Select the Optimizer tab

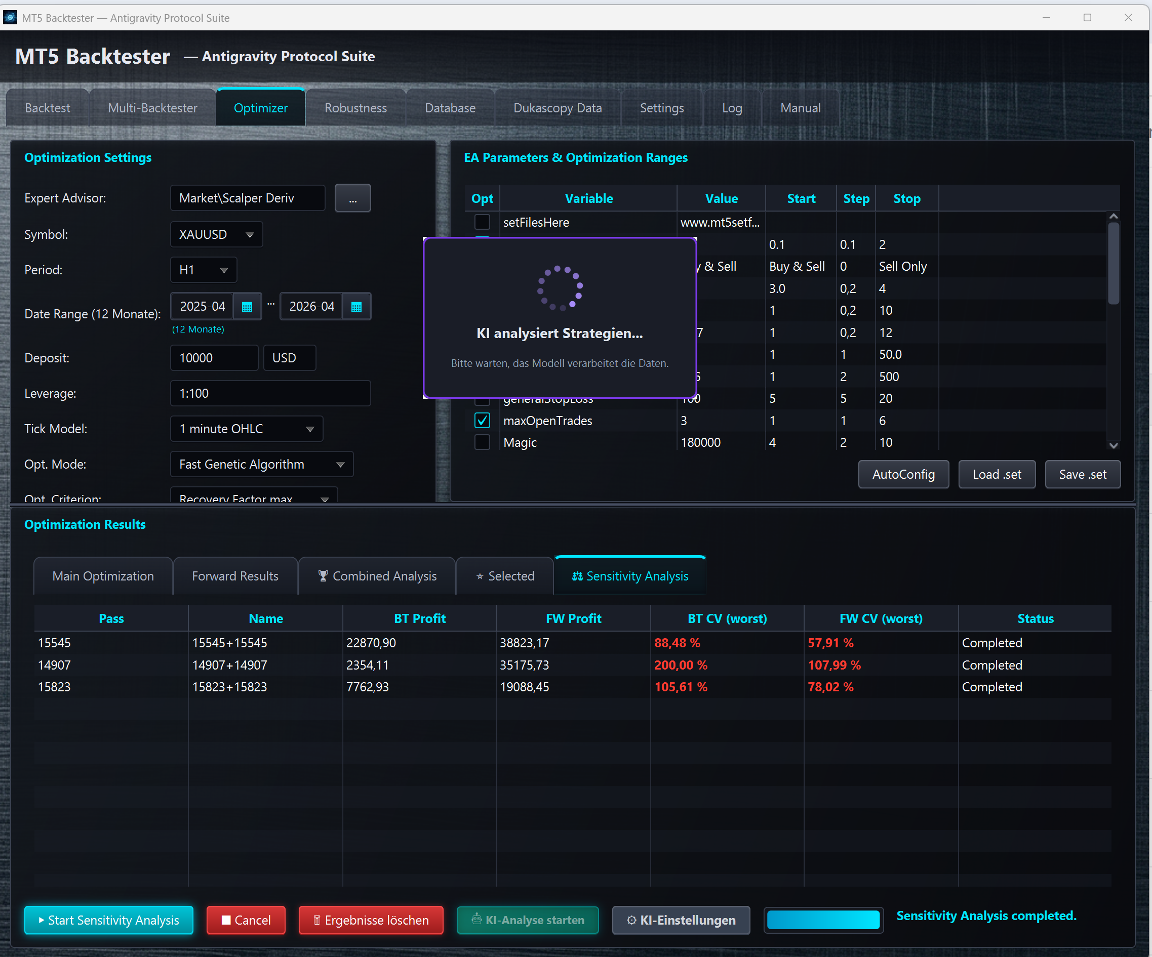tap(261, 107)
